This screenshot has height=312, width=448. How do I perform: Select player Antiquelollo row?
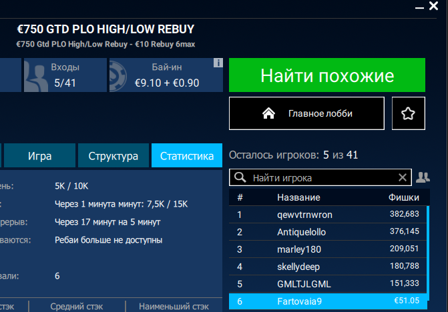click(x=328, y=232)
